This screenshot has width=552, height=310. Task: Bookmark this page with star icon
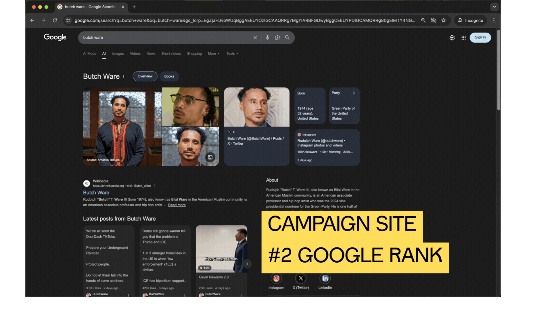(444, 20)
